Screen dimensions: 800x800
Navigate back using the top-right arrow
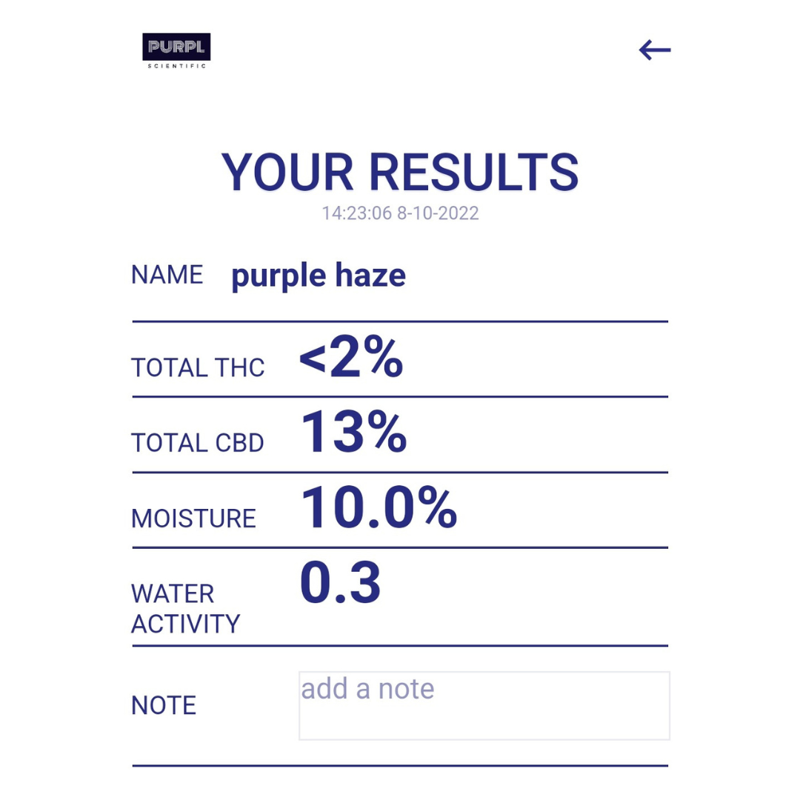[655, 50]
